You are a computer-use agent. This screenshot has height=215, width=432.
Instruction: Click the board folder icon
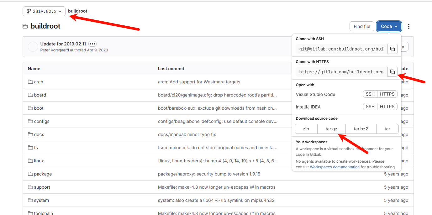click(x=30, y=95)
